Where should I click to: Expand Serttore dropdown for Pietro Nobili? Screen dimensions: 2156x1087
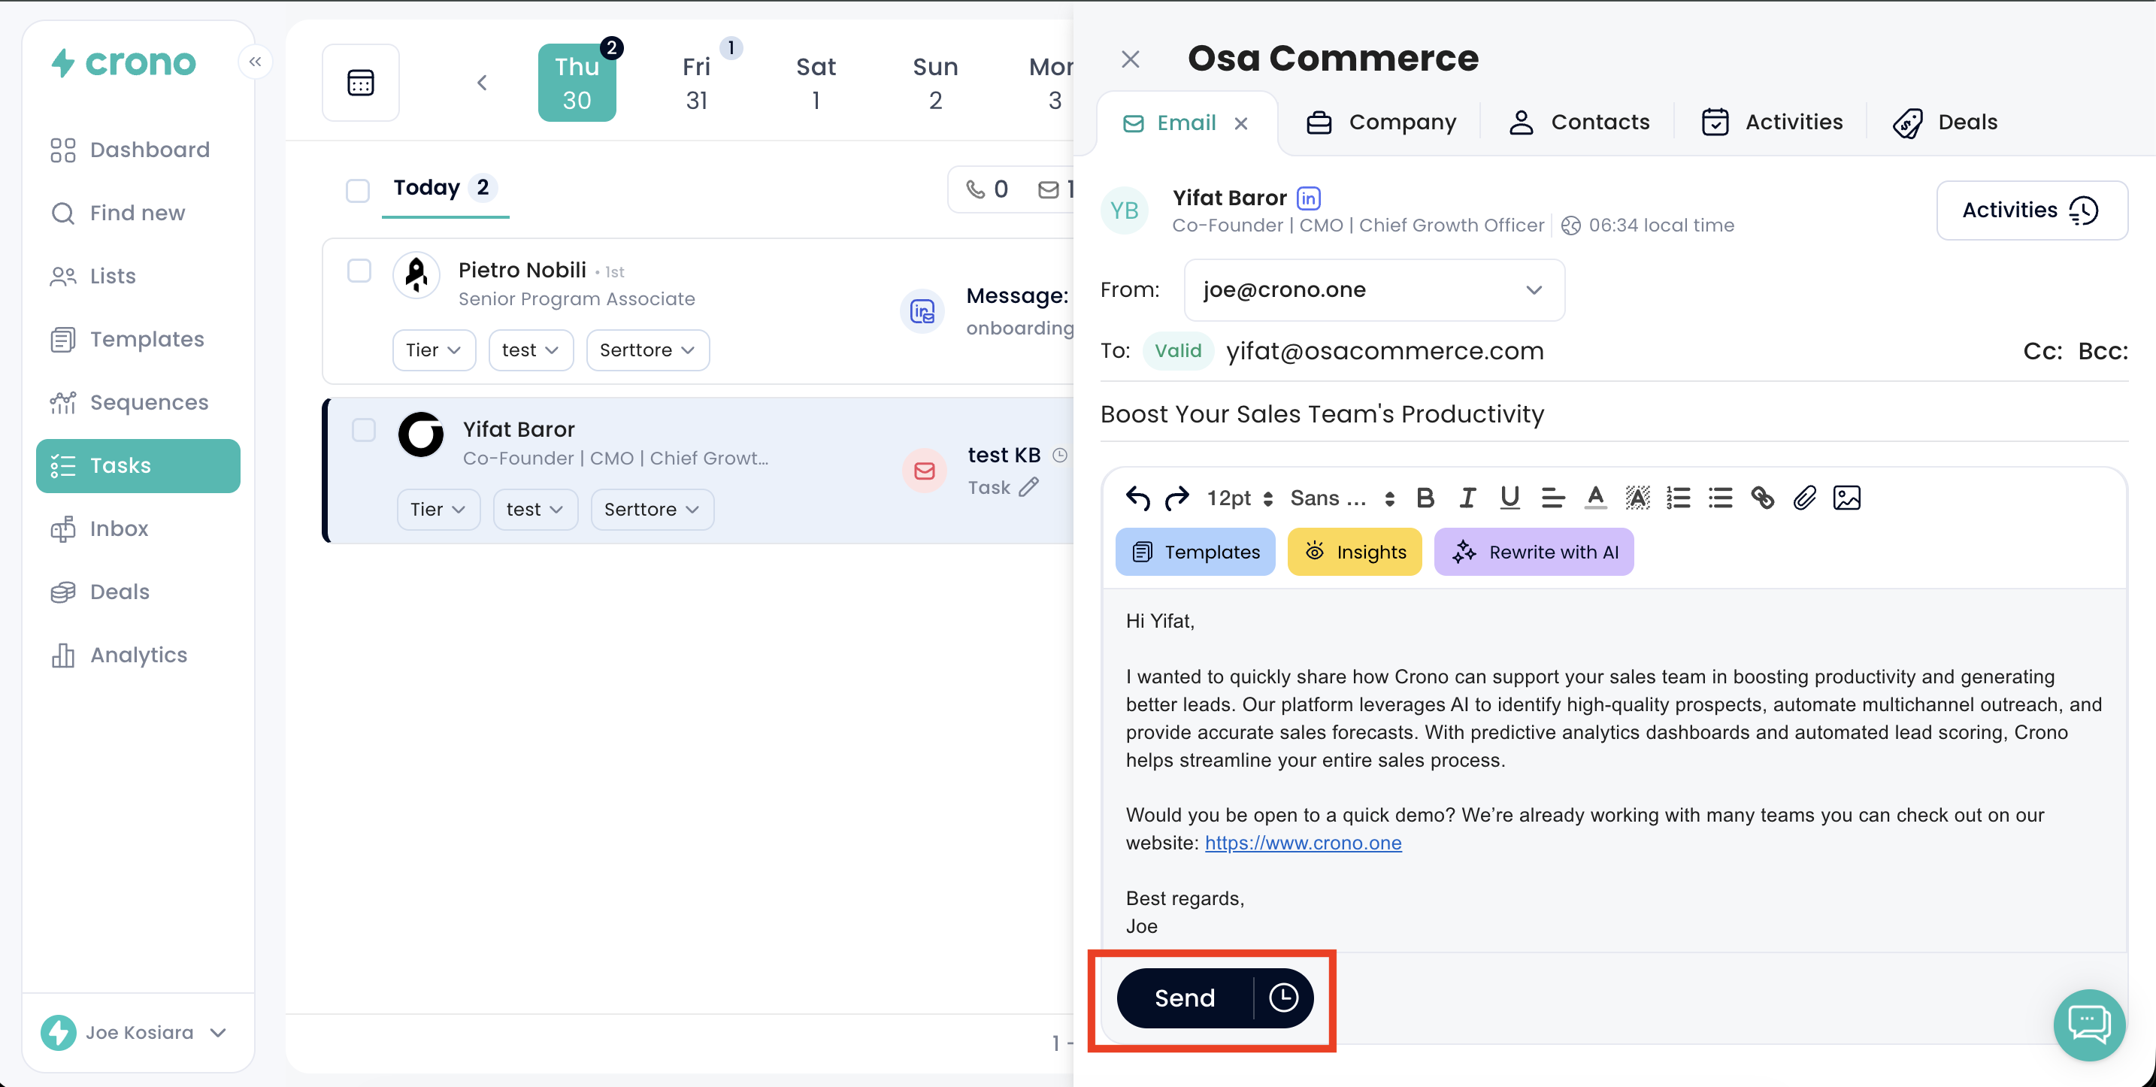tap(647, 350)
